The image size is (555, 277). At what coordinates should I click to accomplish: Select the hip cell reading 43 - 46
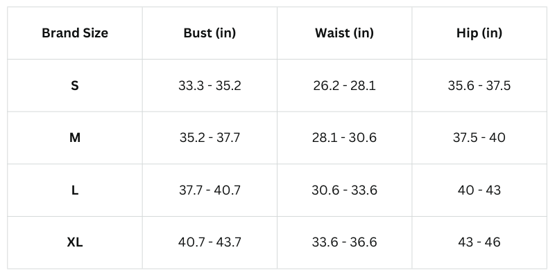(479, 242)
